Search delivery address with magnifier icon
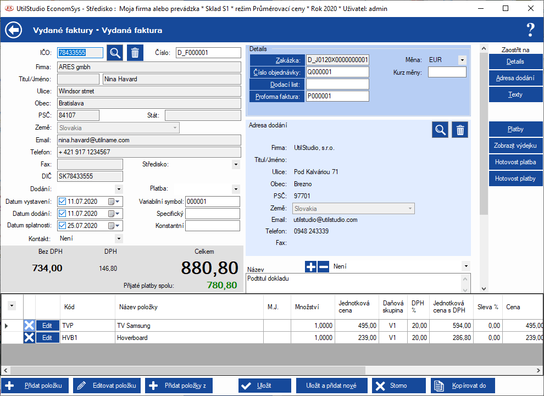544x396 pixels. click(440, 130)
